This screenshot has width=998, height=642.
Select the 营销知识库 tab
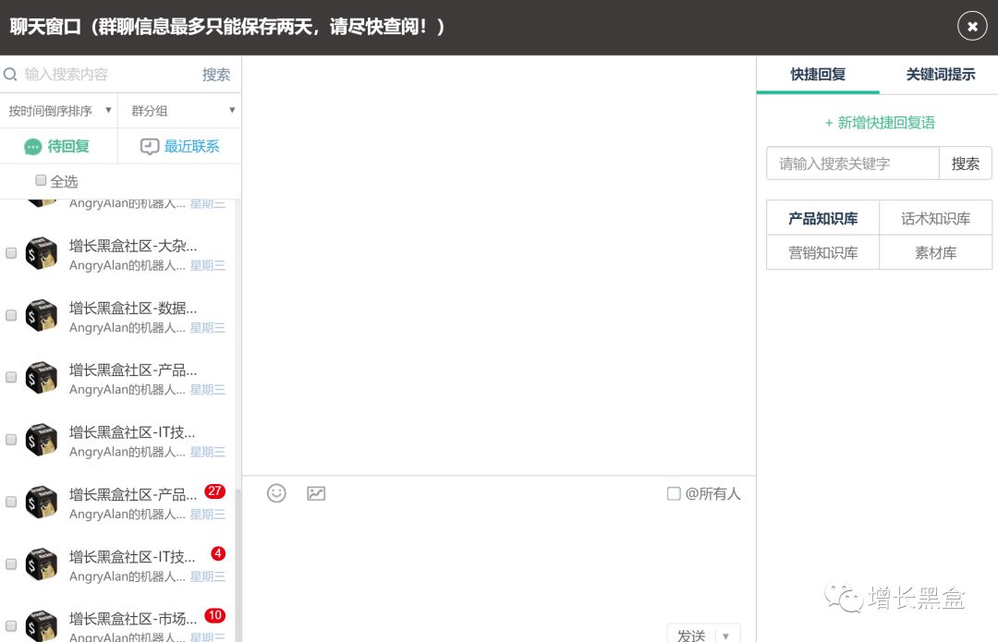823,252
